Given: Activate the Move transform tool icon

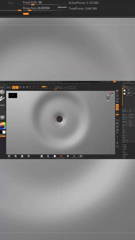Looking at the screenshot, I should click(20, 87).
